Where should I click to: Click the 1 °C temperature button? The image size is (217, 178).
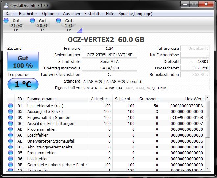pyautogui.click(x=23, y=84)
